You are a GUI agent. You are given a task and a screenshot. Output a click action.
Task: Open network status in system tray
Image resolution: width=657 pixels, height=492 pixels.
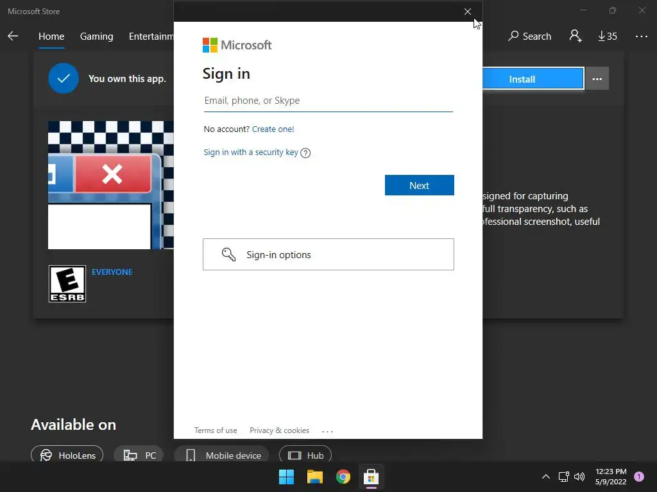click(563, 477)
